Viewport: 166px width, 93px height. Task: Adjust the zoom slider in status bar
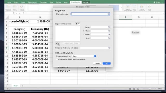[150, 89]
